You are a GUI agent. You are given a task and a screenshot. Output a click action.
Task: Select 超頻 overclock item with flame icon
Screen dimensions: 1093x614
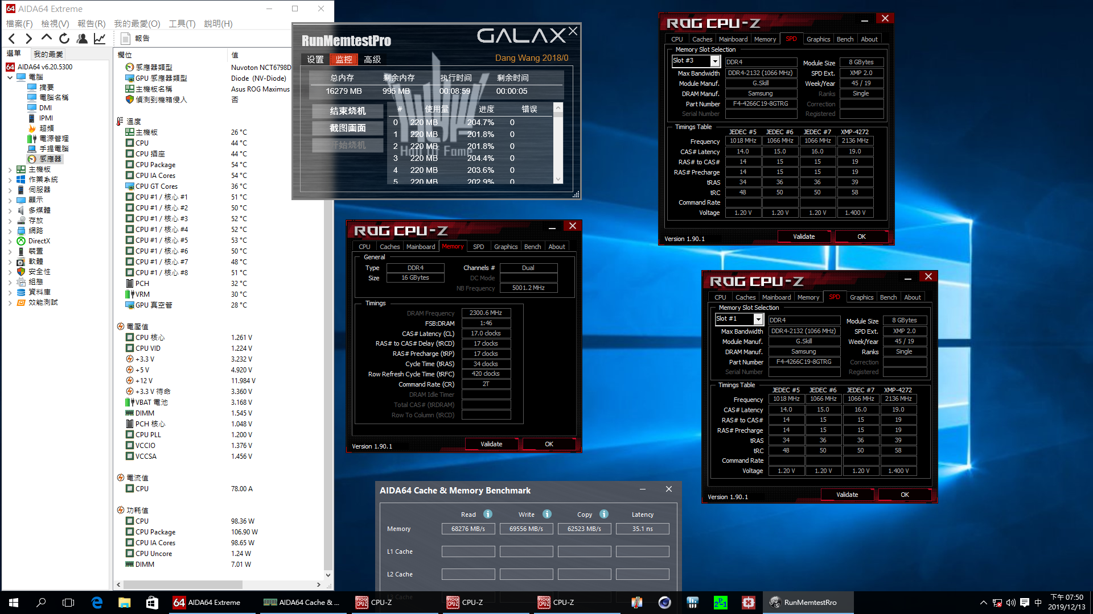point(46,128)
